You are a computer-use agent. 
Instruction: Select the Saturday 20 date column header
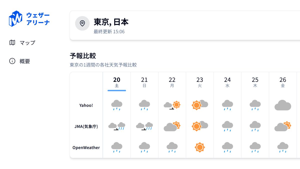pyautogui.click(x=117, y=82)
